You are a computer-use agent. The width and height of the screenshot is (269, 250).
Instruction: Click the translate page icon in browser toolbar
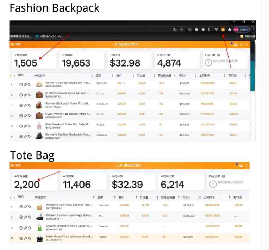click(x=175, y=30)
